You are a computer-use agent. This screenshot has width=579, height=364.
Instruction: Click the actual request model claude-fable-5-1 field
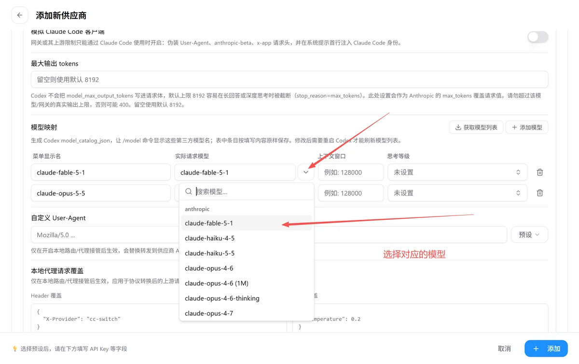[x=235, y=172]
